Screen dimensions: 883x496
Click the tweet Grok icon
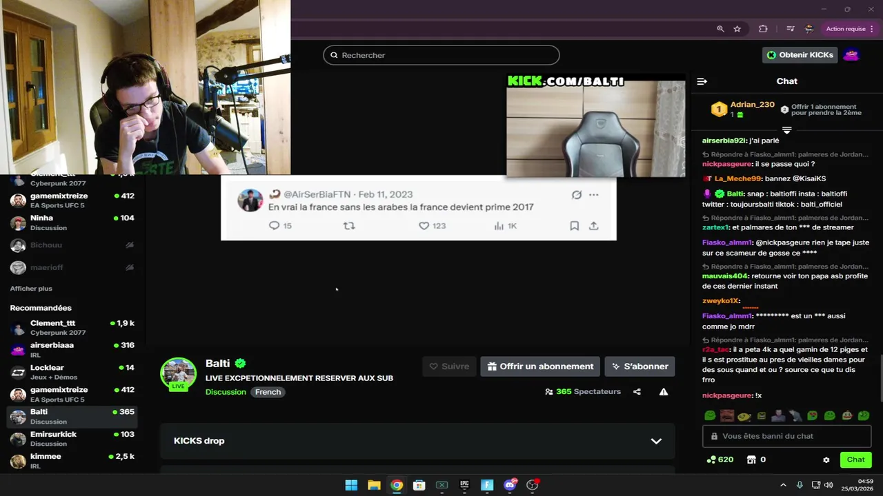[x=577, y=195]
